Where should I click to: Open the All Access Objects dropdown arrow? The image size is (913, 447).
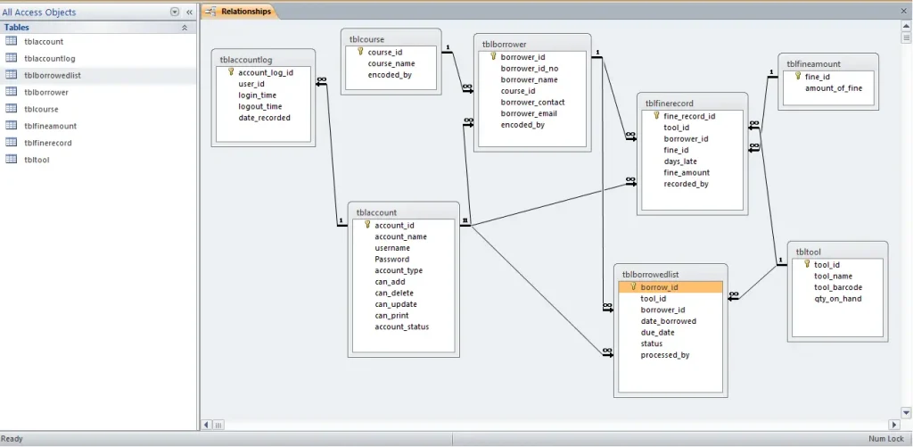(x=175, y=12)
